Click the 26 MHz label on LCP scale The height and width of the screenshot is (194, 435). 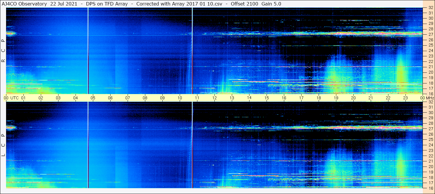click(x=430, y=134)
